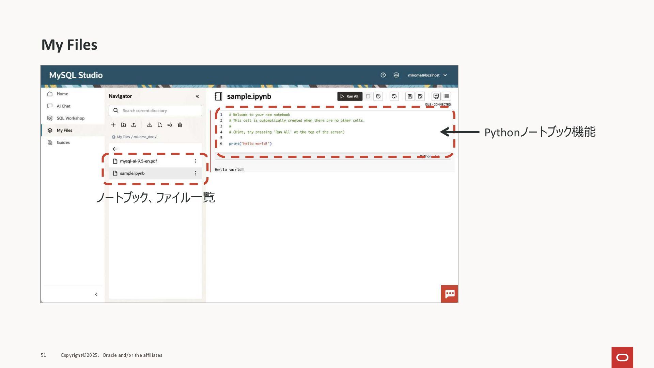This screenshot has width=654, height=368.
Task: Click the rename icon in Navigator toolbar
Action: [170, 125]
